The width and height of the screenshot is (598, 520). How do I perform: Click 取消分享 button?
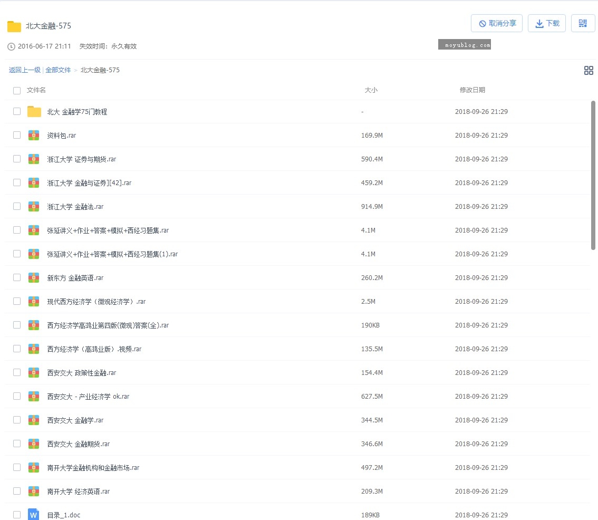[x=497, y=23]
